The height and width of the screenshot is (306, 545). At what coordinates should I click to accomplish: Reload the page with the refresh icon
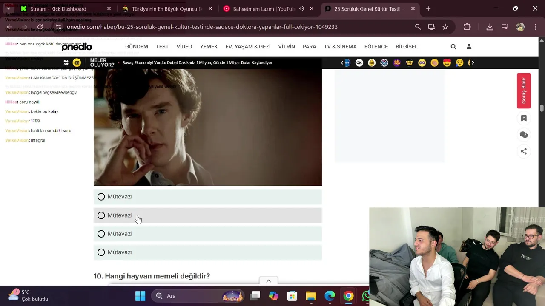tap(40, 27)
